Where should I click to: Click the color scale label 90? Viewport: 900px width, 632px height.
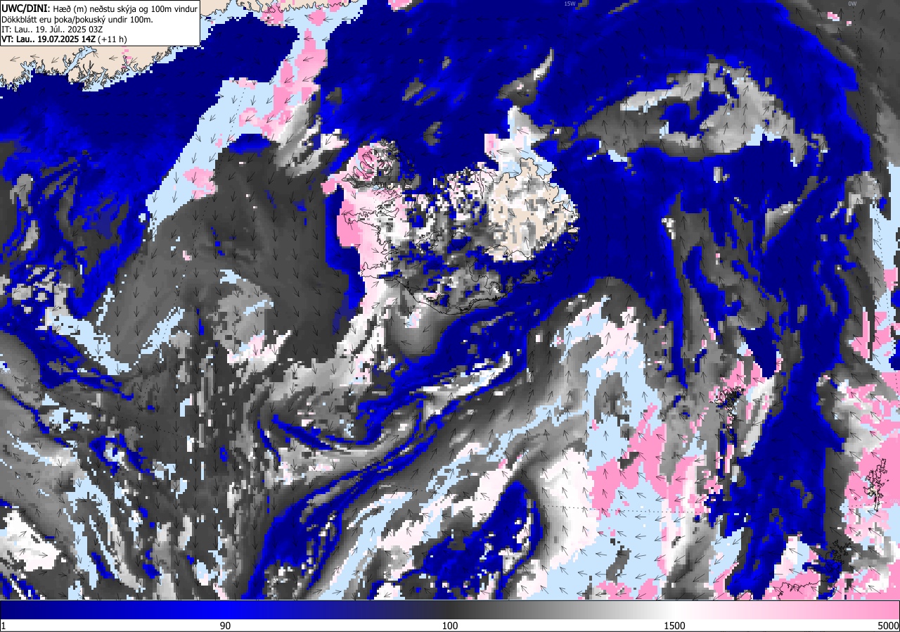pyautogui.click(x=225, y=626)
